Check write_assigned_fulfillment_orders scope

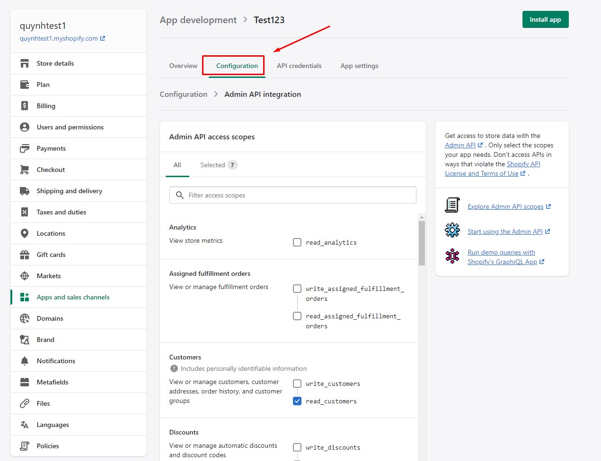point(297,289)
